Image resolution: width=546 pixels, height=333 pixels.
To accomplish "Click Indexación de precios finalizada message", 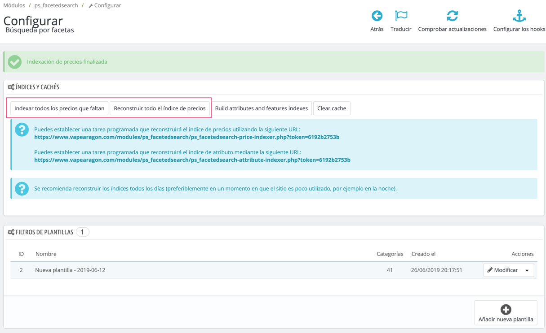I will (x=67, y=62).
